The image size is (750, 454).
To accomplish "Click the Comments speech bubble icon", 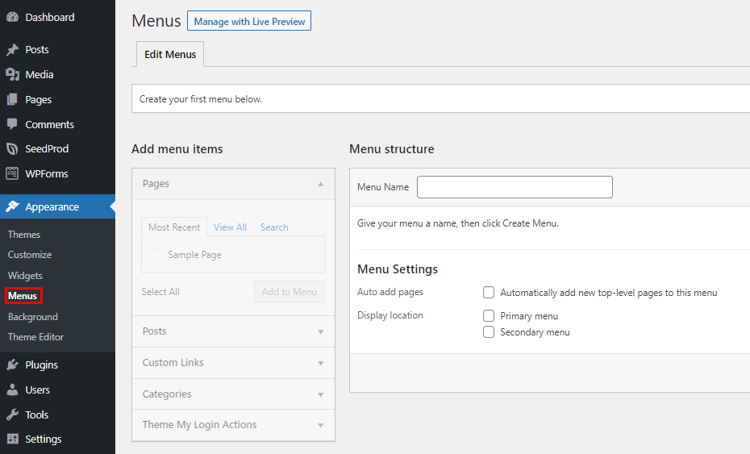I will tap(12, 125).
